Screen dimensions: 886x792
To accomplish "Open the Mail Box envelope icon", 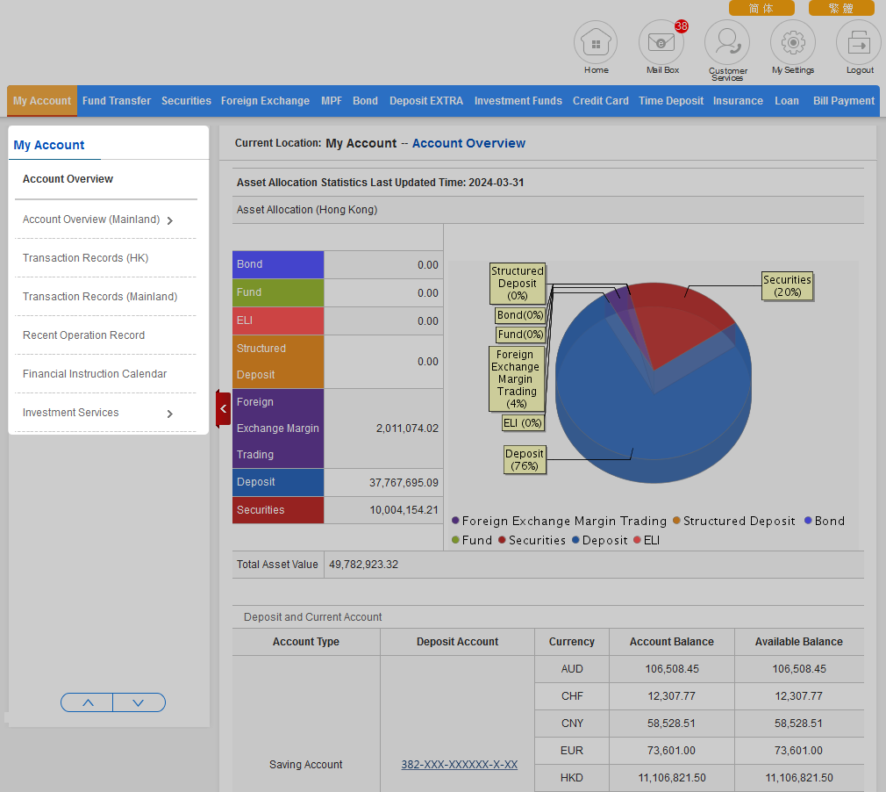I will 661,42.
